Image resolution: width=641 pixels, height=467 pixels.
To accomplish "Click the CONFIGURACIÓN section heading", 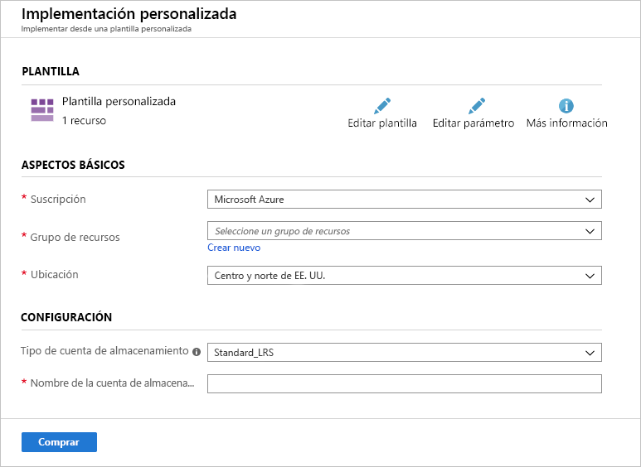I will pyautogui.click(x=66, y=317).
